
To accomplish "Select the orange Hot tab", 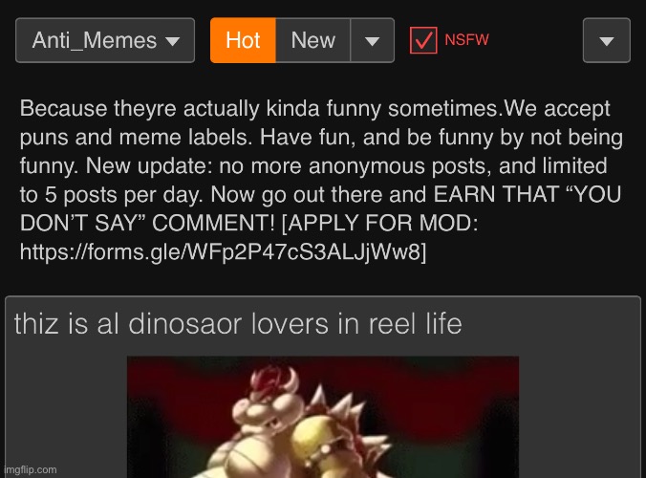I will click(243, 40).
